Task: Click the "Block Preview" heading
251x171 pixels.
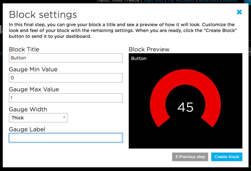Action: pyautogui.click(x=149, y=49)
